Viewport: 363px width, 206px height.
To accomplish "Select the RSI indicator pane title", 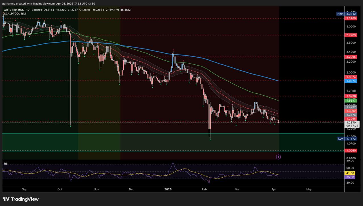I will point(6,164).
